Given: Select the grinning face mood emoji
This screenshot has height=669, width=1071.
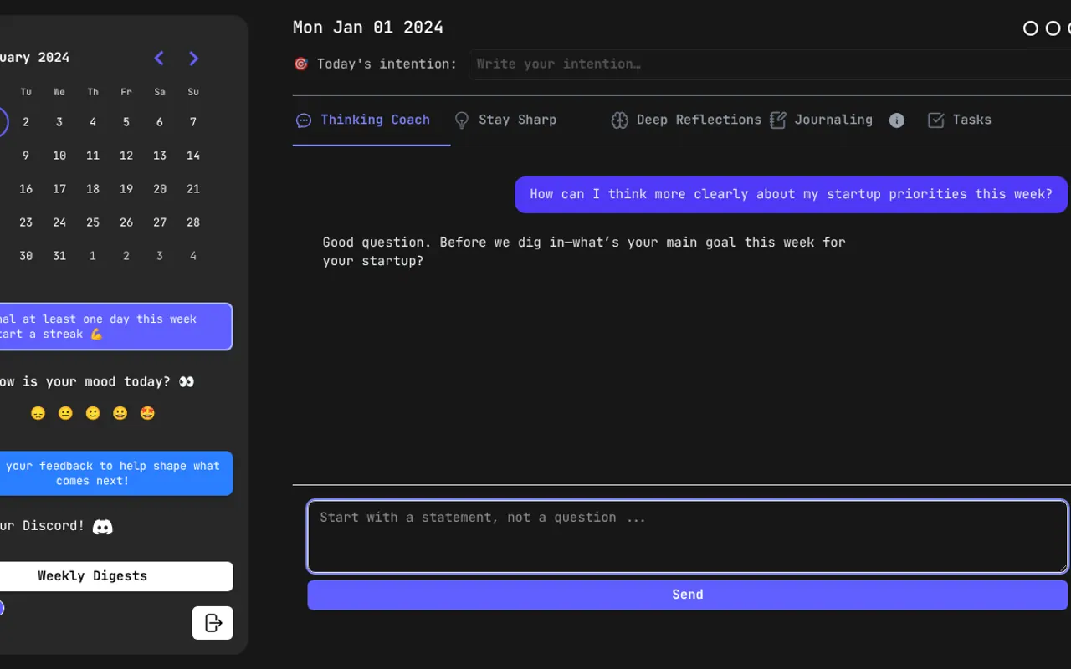Looking at the screenshot, I should click(120, 413).
